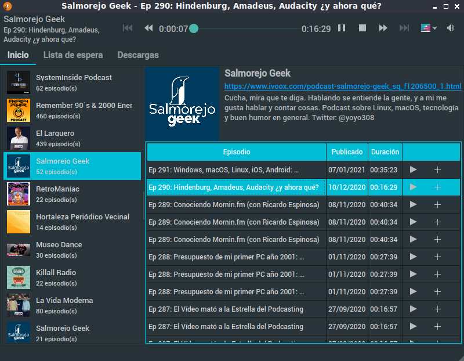Add Ep 290 to the queue
Viewport: 464px width, 361px height.
[x=437, y=187]
